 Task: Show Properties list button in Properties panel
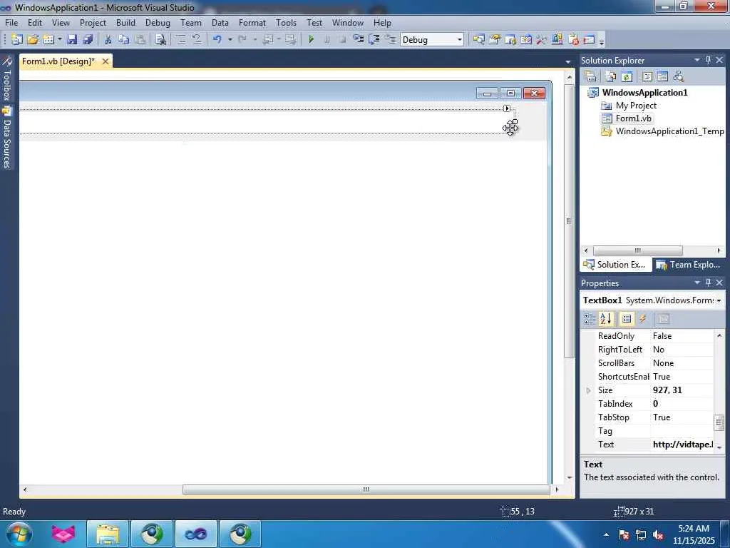[627, 319]
